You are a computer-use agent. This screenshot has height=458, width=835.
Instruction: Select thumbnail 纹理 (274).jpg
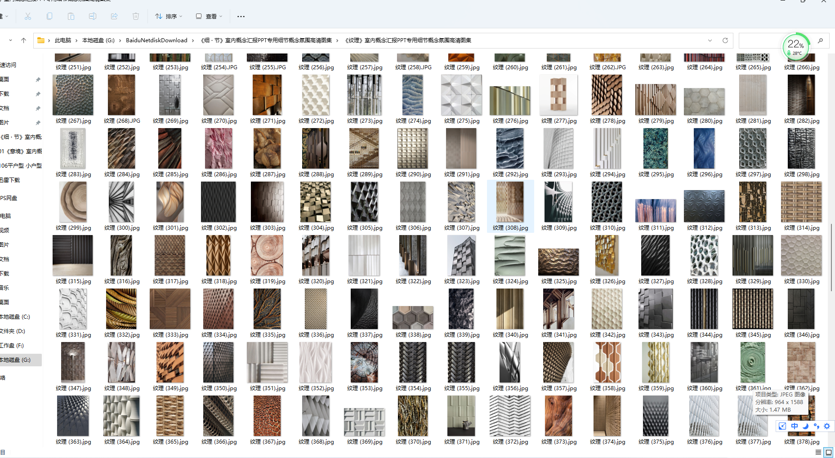pyautogui.click(x=413, y=95)
